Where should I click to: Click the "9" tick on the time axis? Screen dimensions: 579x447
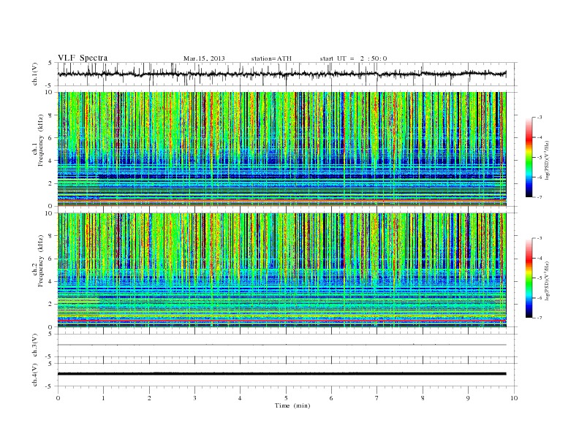click(468, 398)
